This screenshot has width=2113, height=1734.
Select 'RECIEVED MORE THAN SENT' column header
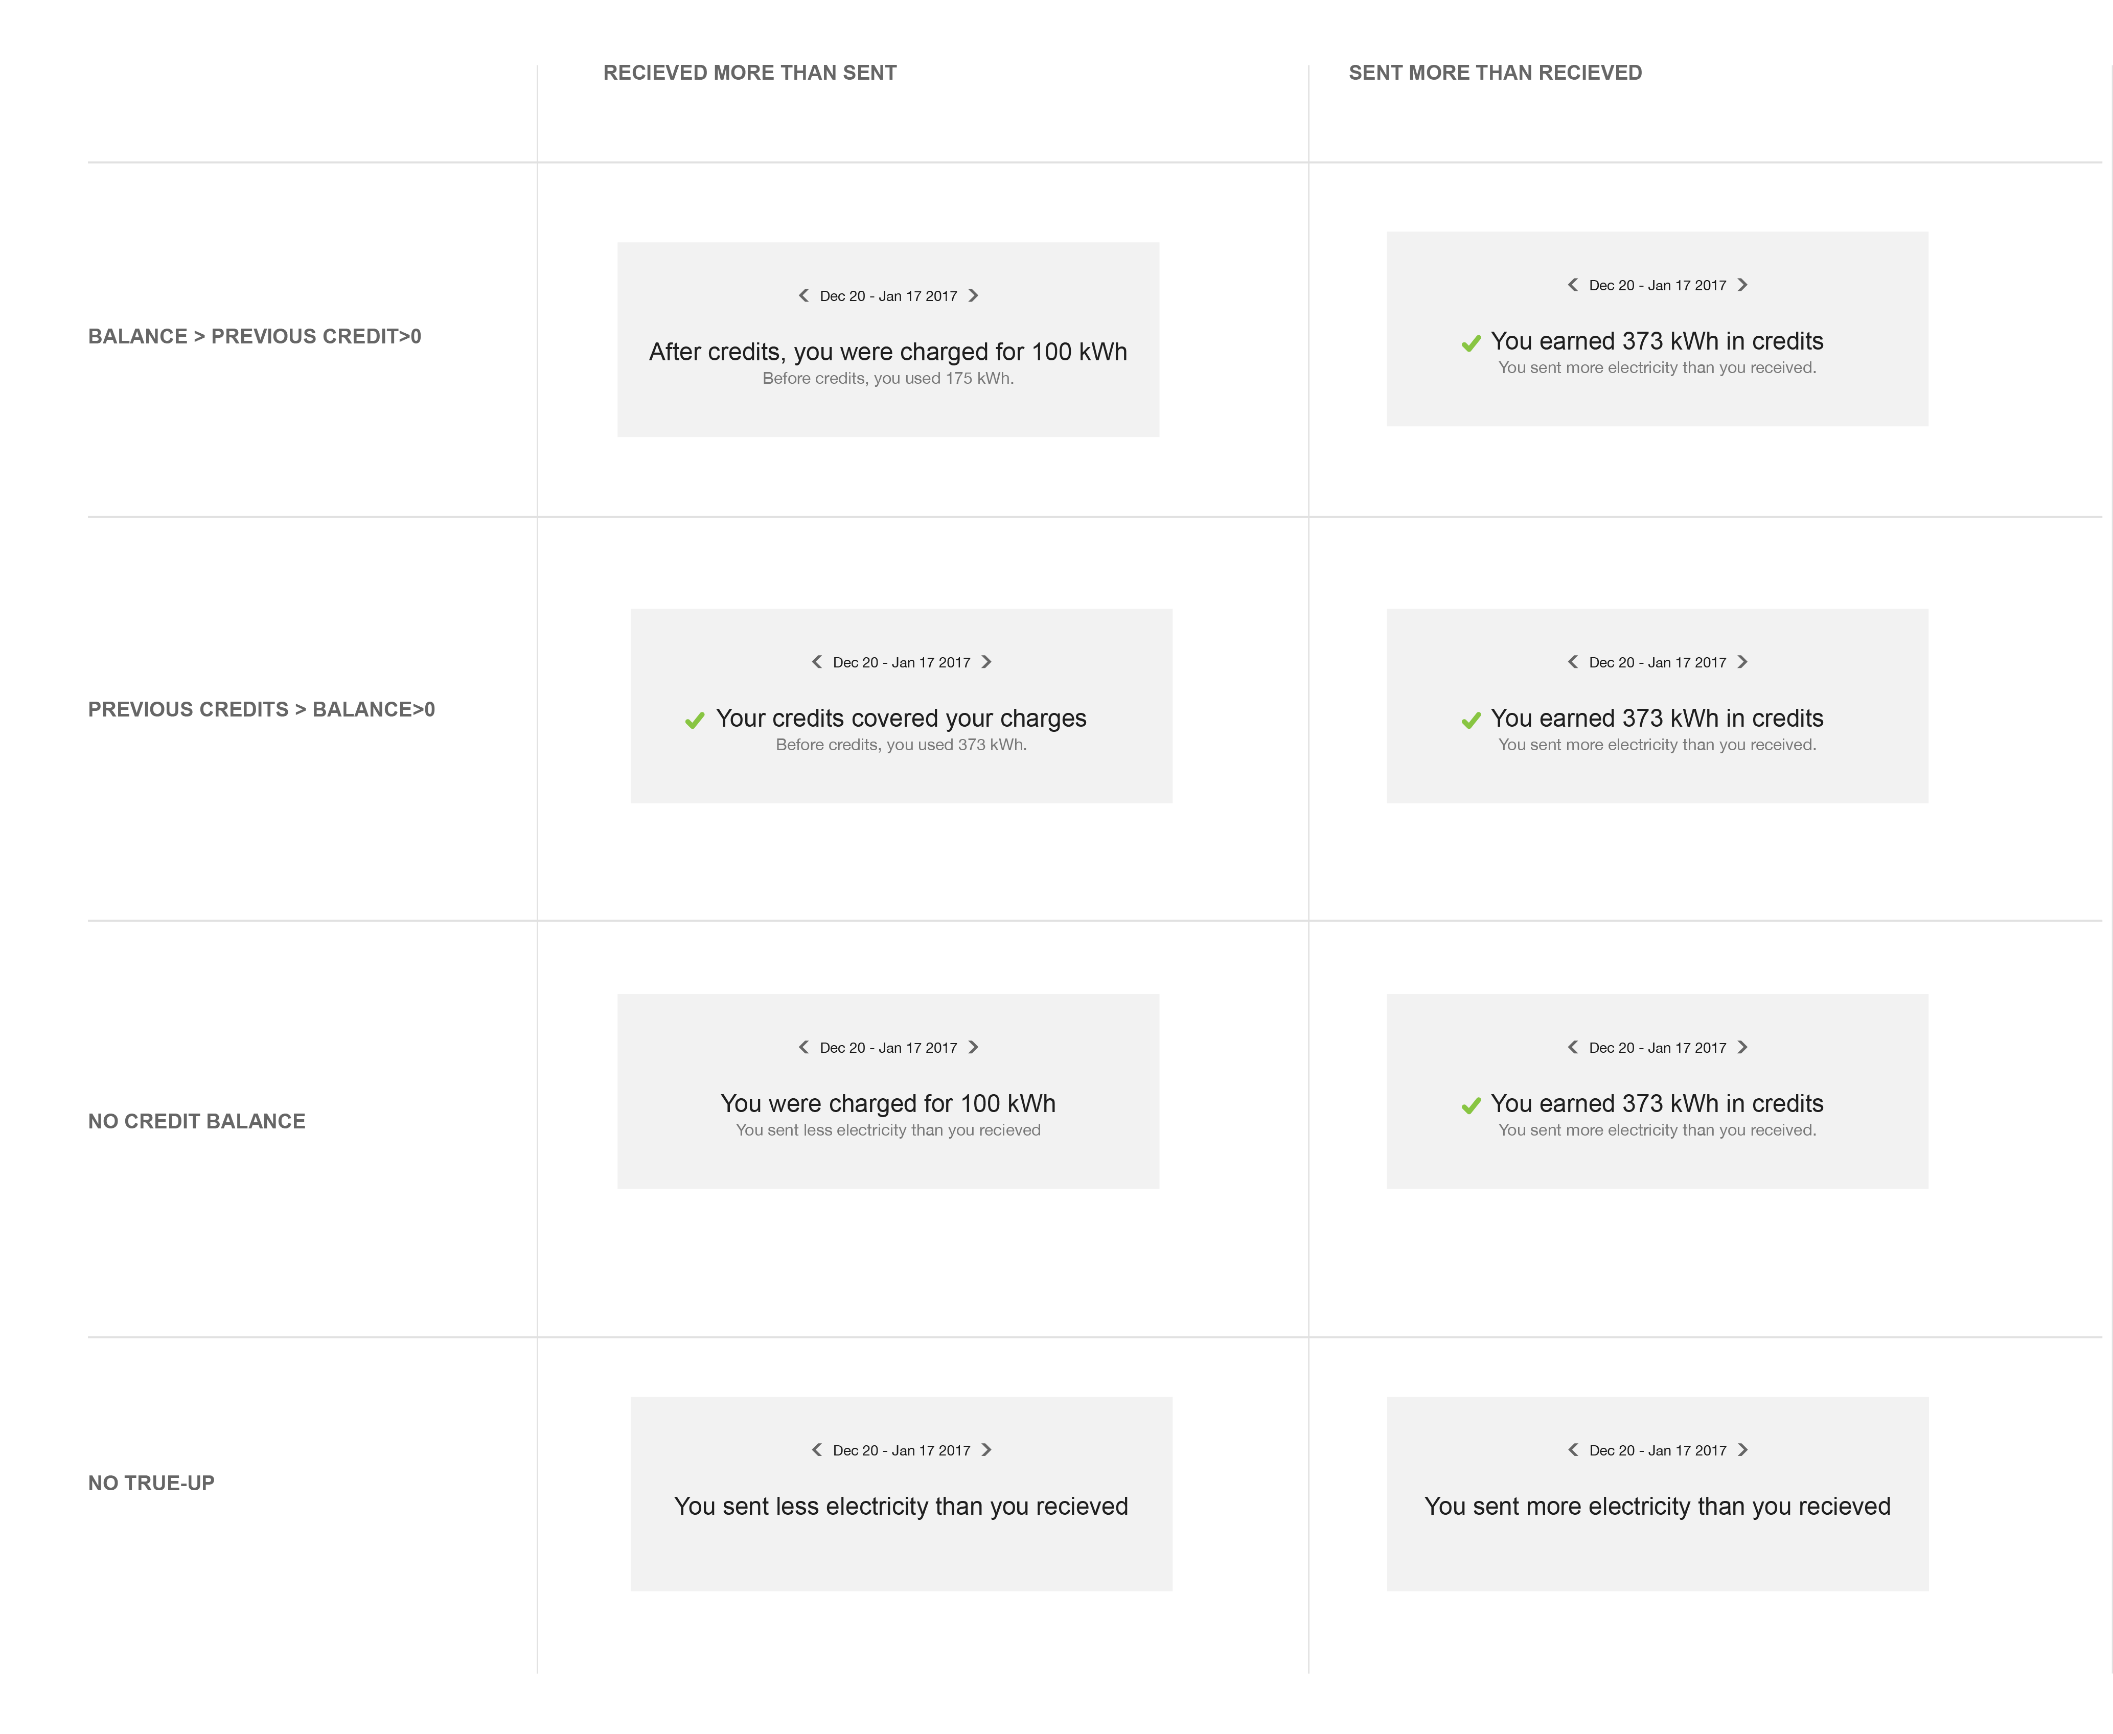(749, 73)
